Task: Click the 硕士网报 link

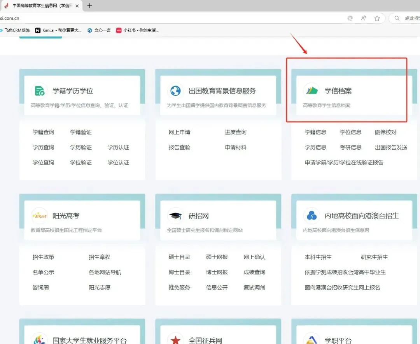Action: [217, 257]
